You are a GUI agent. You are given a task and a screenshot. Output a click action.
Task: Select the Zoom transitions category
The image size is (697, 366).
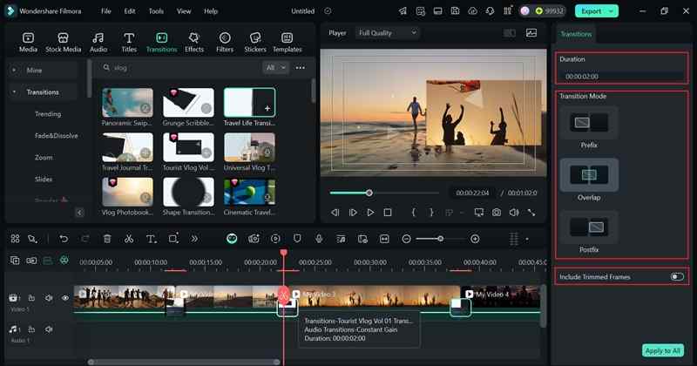pos(44,158)
